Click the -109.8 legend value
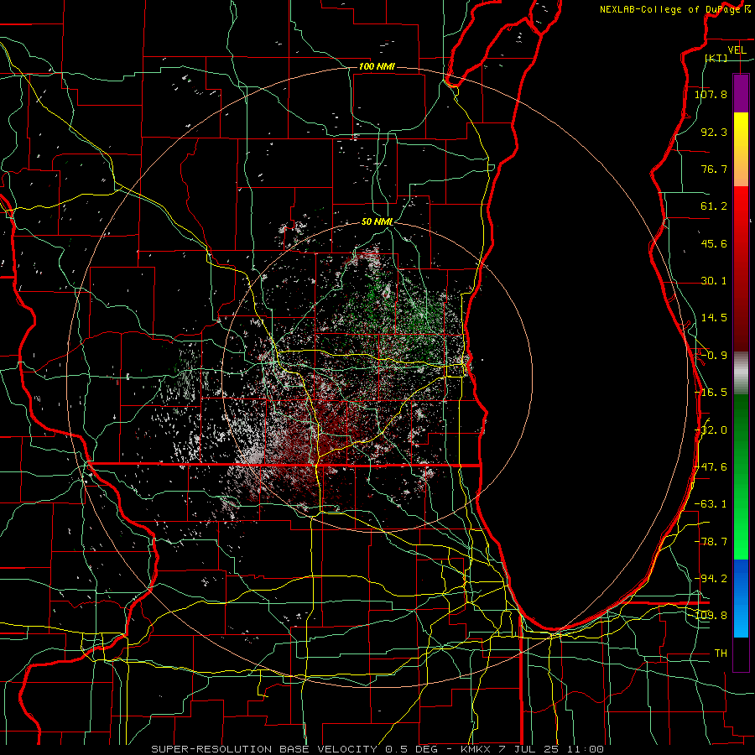Image resolution: width=755 pixels, height=755 pixels. [x=711, y=616]
